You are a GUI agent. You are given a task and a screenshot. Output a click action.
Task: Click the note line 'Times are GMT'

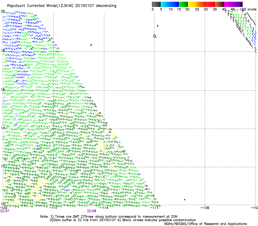(x=67, y=217)
